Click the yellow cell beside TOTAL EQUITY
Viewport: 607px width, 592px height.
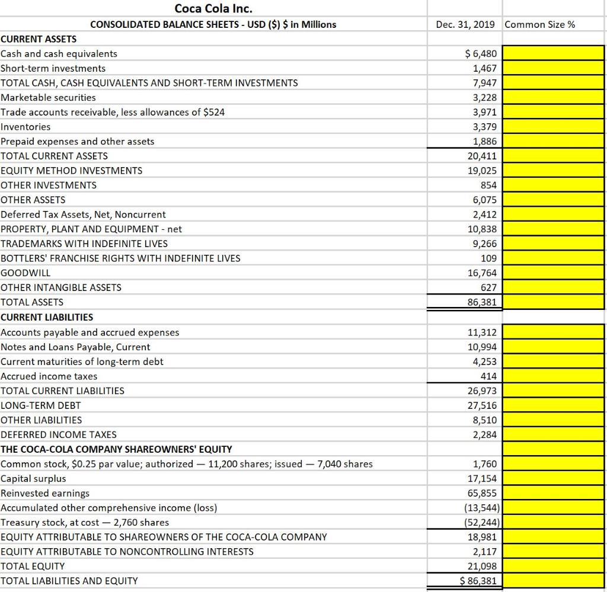point(553,566)
